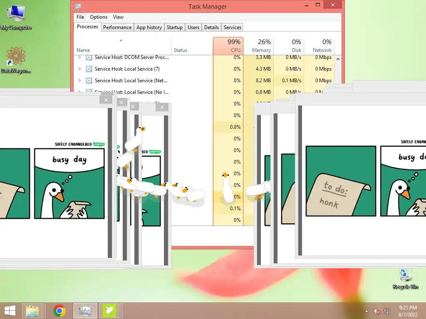Sort processes by Name column
Screen dimensions: 426x319
point(123,47)
